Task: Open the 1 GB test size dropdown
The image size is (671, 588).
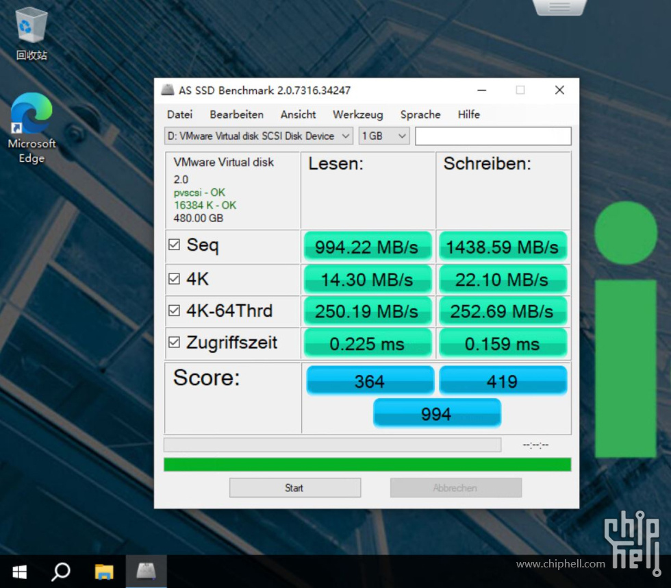Action: 384,136
